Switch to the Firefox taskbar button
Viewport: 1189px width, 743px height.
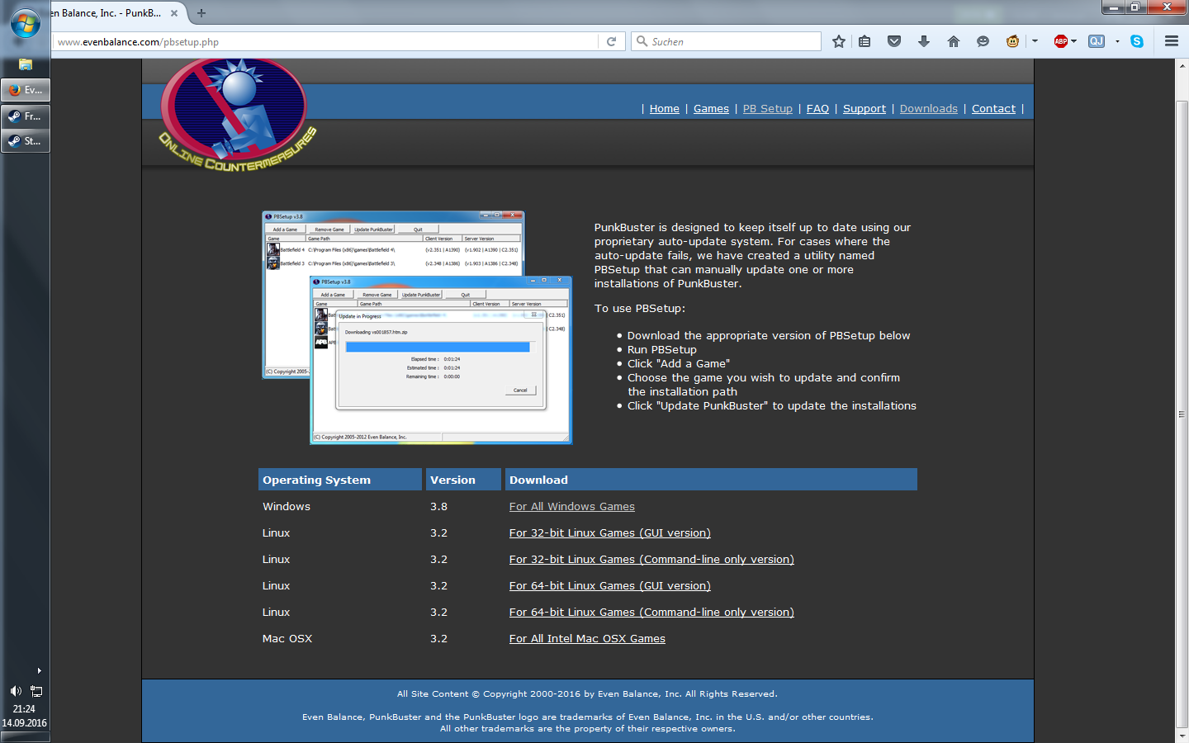coord(25,90)
